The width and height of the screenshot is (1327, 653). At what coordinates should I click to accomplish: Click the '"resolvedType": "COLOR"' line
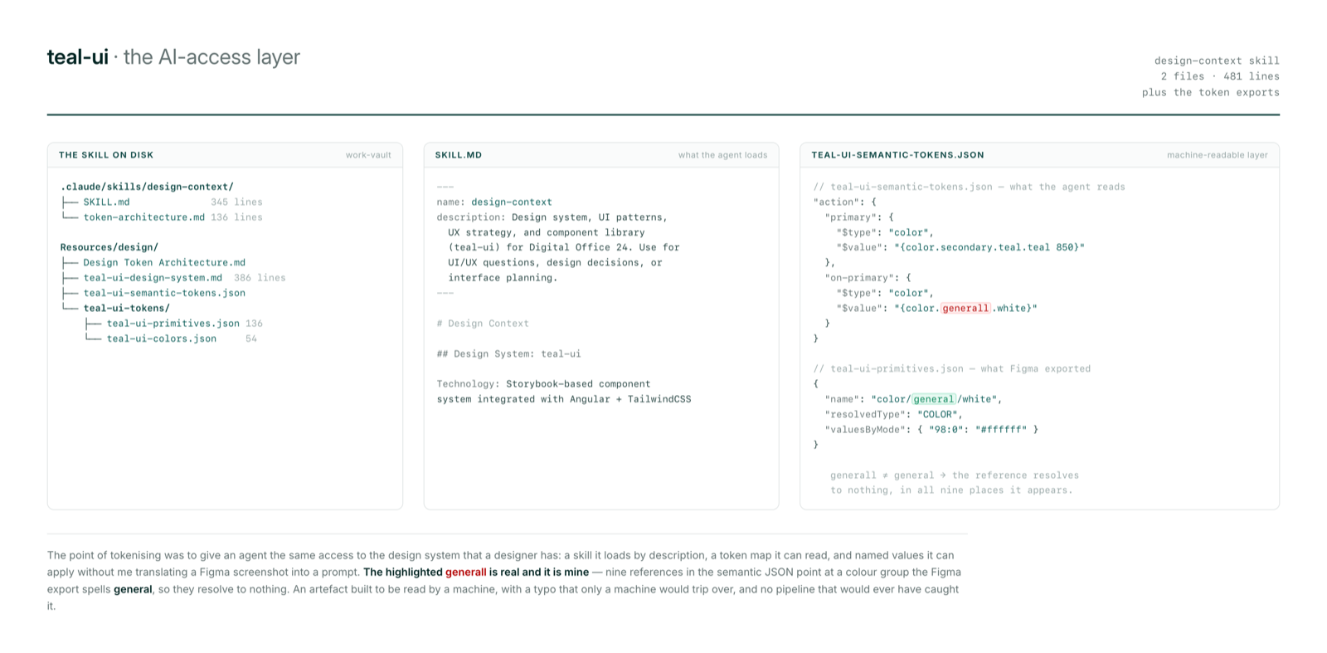tap(894, 414)
